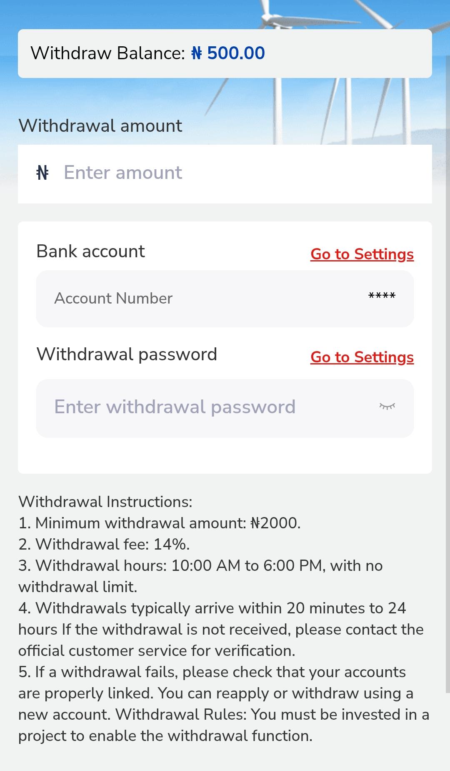Click the Bank account section title

(x=90, y=251)
